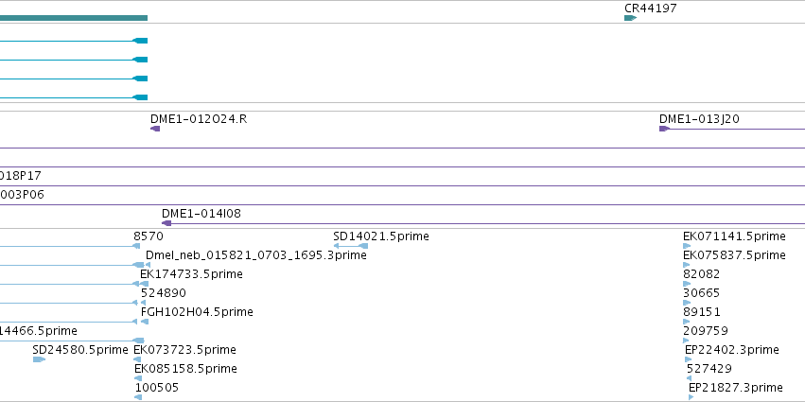Click the EP21827.3prime arrow glyph

691,397
